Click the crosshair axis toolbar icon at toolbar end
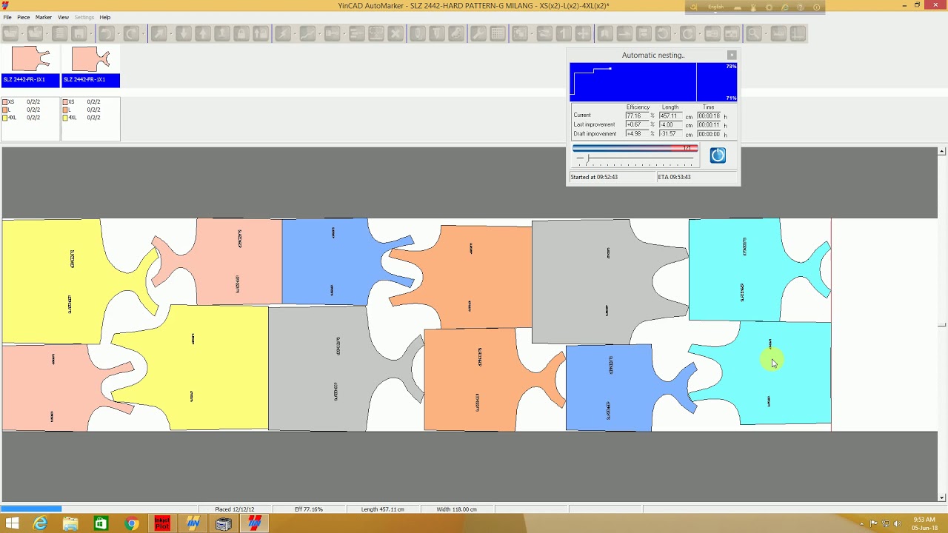948x533 pixels. [x=798, y=33]
